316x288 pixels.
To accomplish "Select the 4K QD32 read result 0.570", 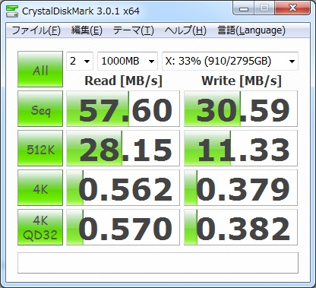I will 123,227.
